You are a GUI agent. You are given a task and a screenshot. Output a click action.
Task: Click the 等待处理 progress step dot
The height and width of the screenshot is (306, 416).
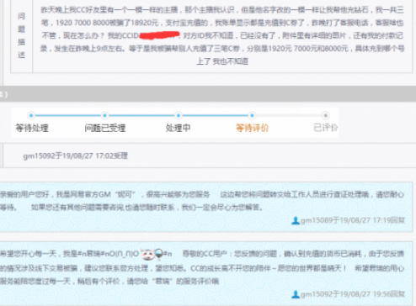(x=31, y=115)
